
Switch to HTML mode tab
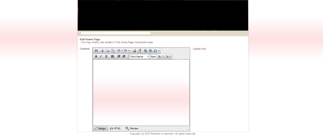(x=115, y=129)
